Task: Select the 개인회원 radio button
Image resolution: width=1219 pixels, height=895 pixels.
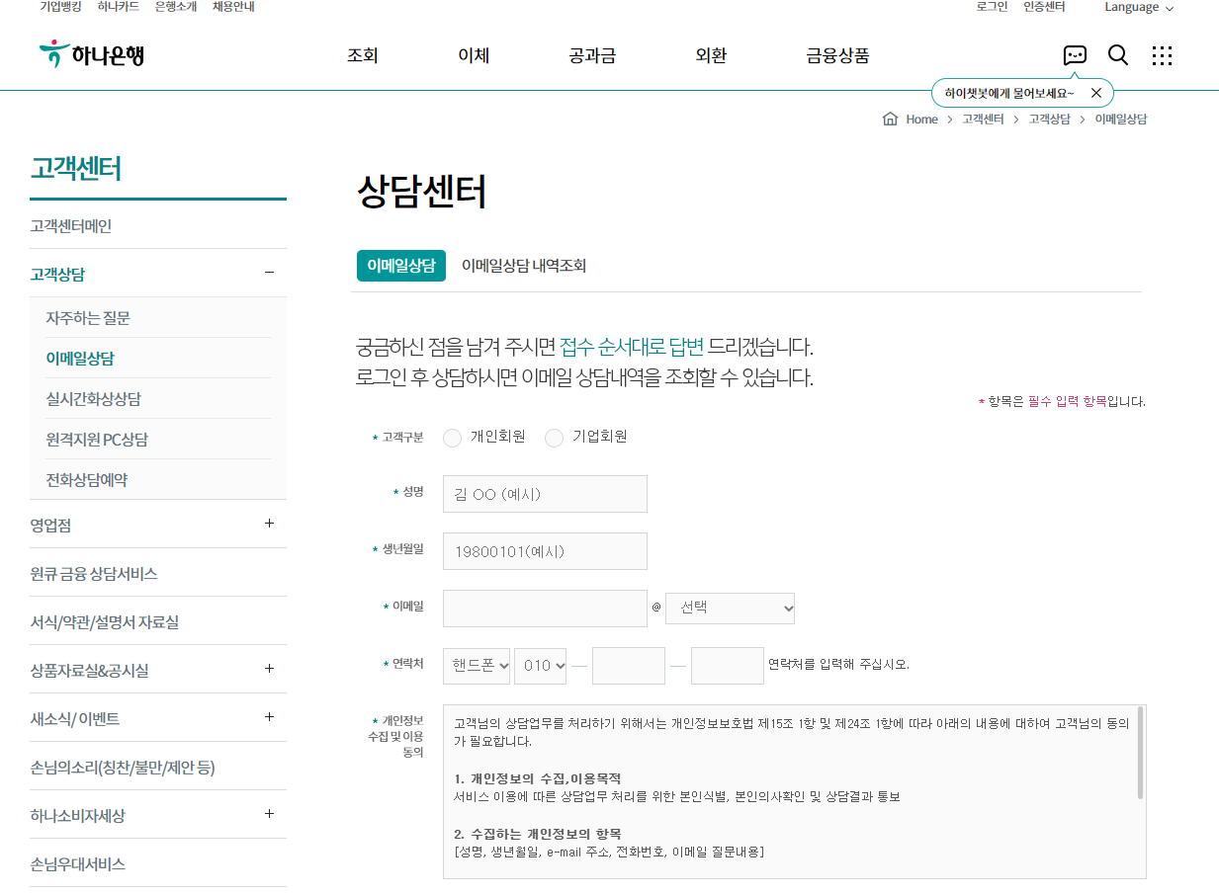Action: 452,438
